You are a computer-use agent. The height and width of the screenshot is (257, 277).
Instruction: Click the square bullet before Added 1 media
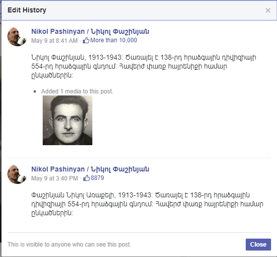point(35,91)
